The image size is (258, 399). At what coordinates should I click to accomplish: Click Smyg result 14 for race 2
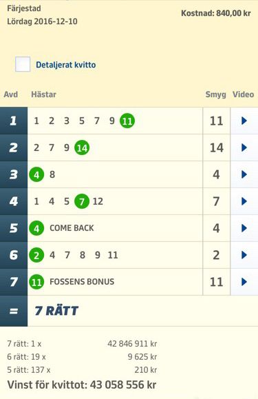click(216, 147)
